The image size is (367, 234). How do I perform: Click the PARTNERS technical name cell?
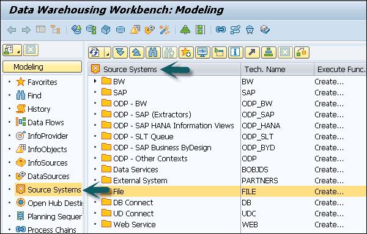point(260,180)
